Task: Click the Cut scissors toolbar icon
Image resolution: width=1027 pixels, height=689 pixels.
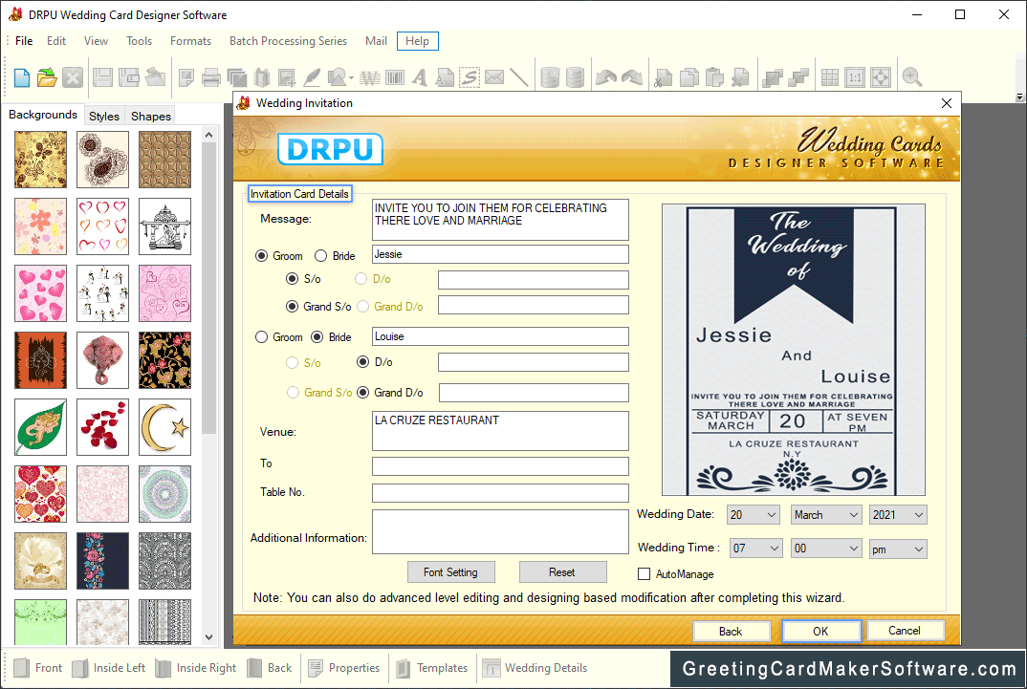Action: point(664,77)
